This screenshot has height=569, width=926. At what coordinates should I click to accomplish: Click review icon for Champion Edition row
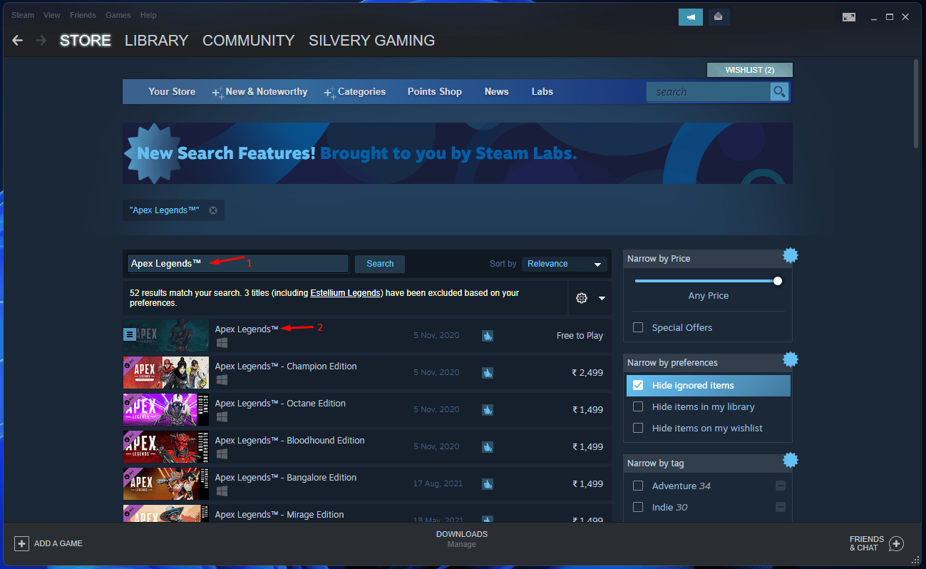pyautogui.click(x=488, y=372)
